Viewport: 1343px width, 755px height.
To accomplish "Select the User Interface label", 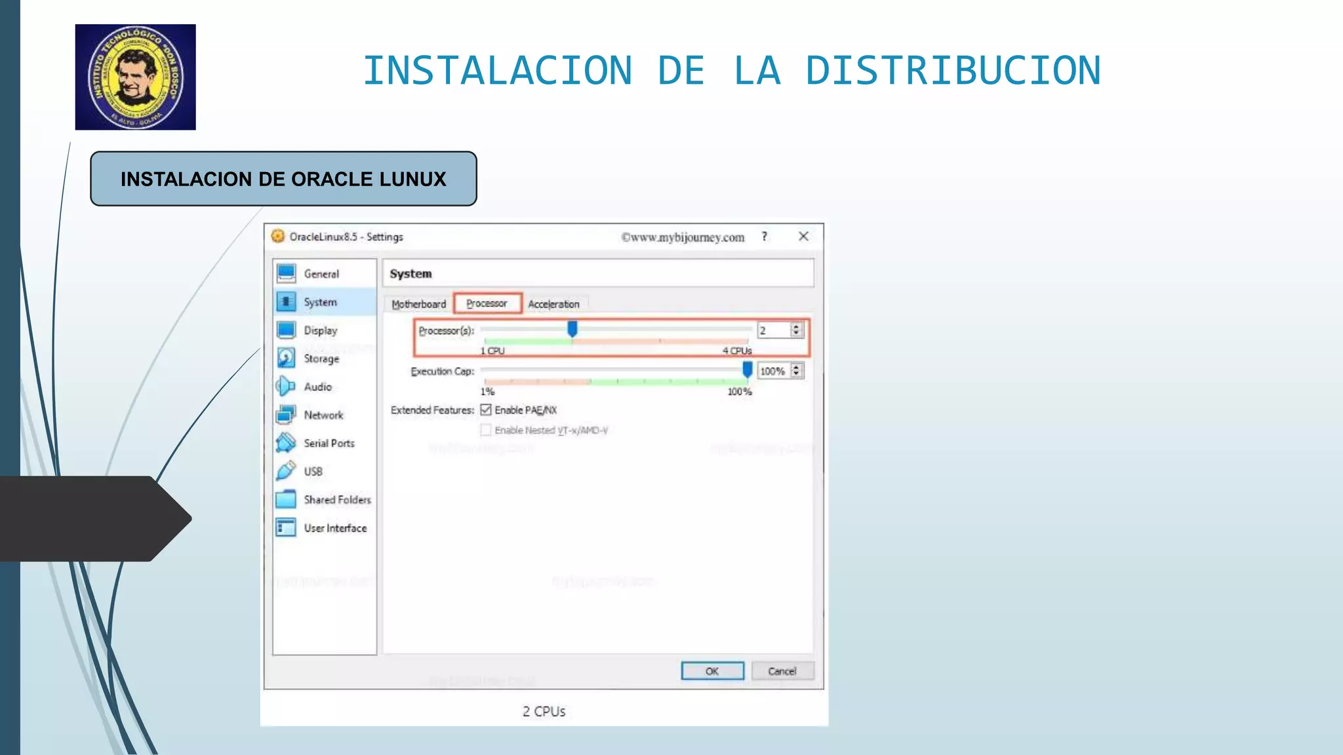I will pyautogui.click(x=335, y=528).
